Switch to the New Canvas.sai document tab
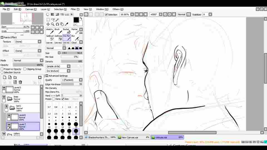Screen dimensions: 267x150 click(133, 137)
